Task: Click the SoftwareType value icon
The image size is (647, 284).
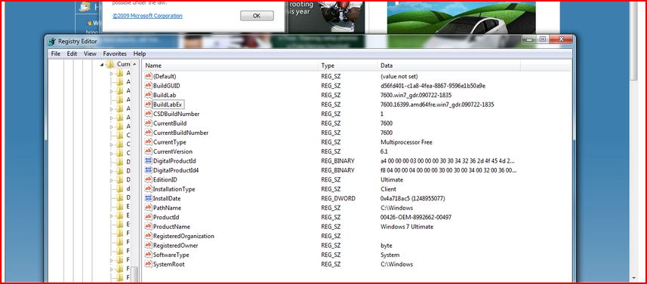Action: 149,255
